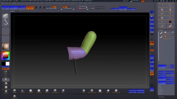Toggle the Floor grid button on the right shelf
Viewport: 177px width, 99px height.
pyautogui.click(x=152, y=39)
